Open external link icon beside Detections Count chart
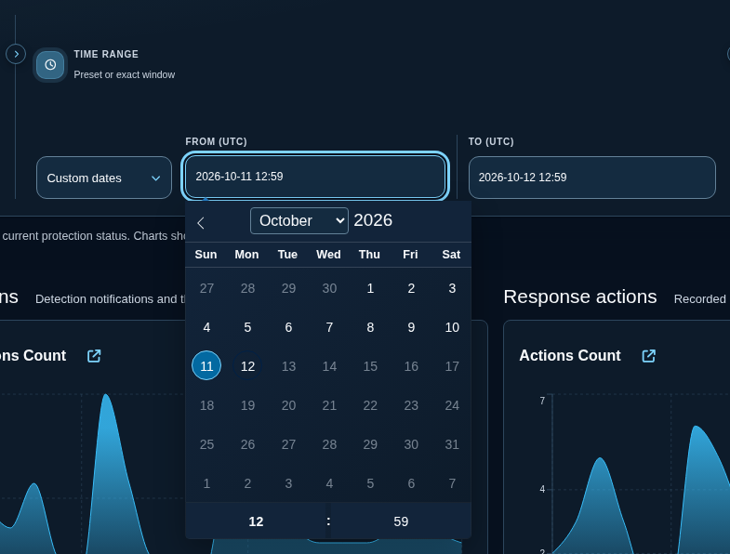Viewport: 730px width, 554px height. point(94,356)
